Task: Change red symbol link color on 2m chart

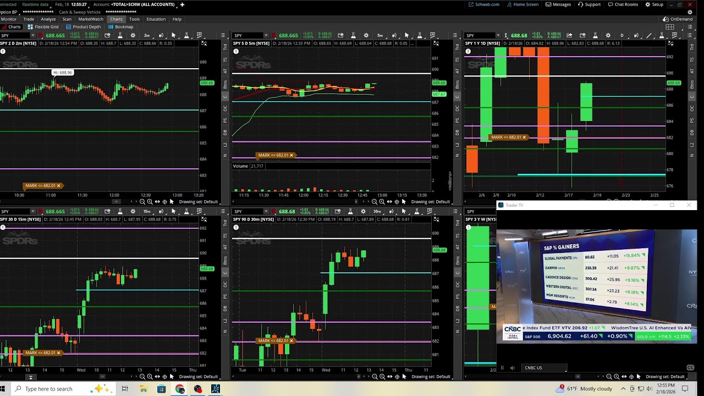Action: tap(40, 35)
